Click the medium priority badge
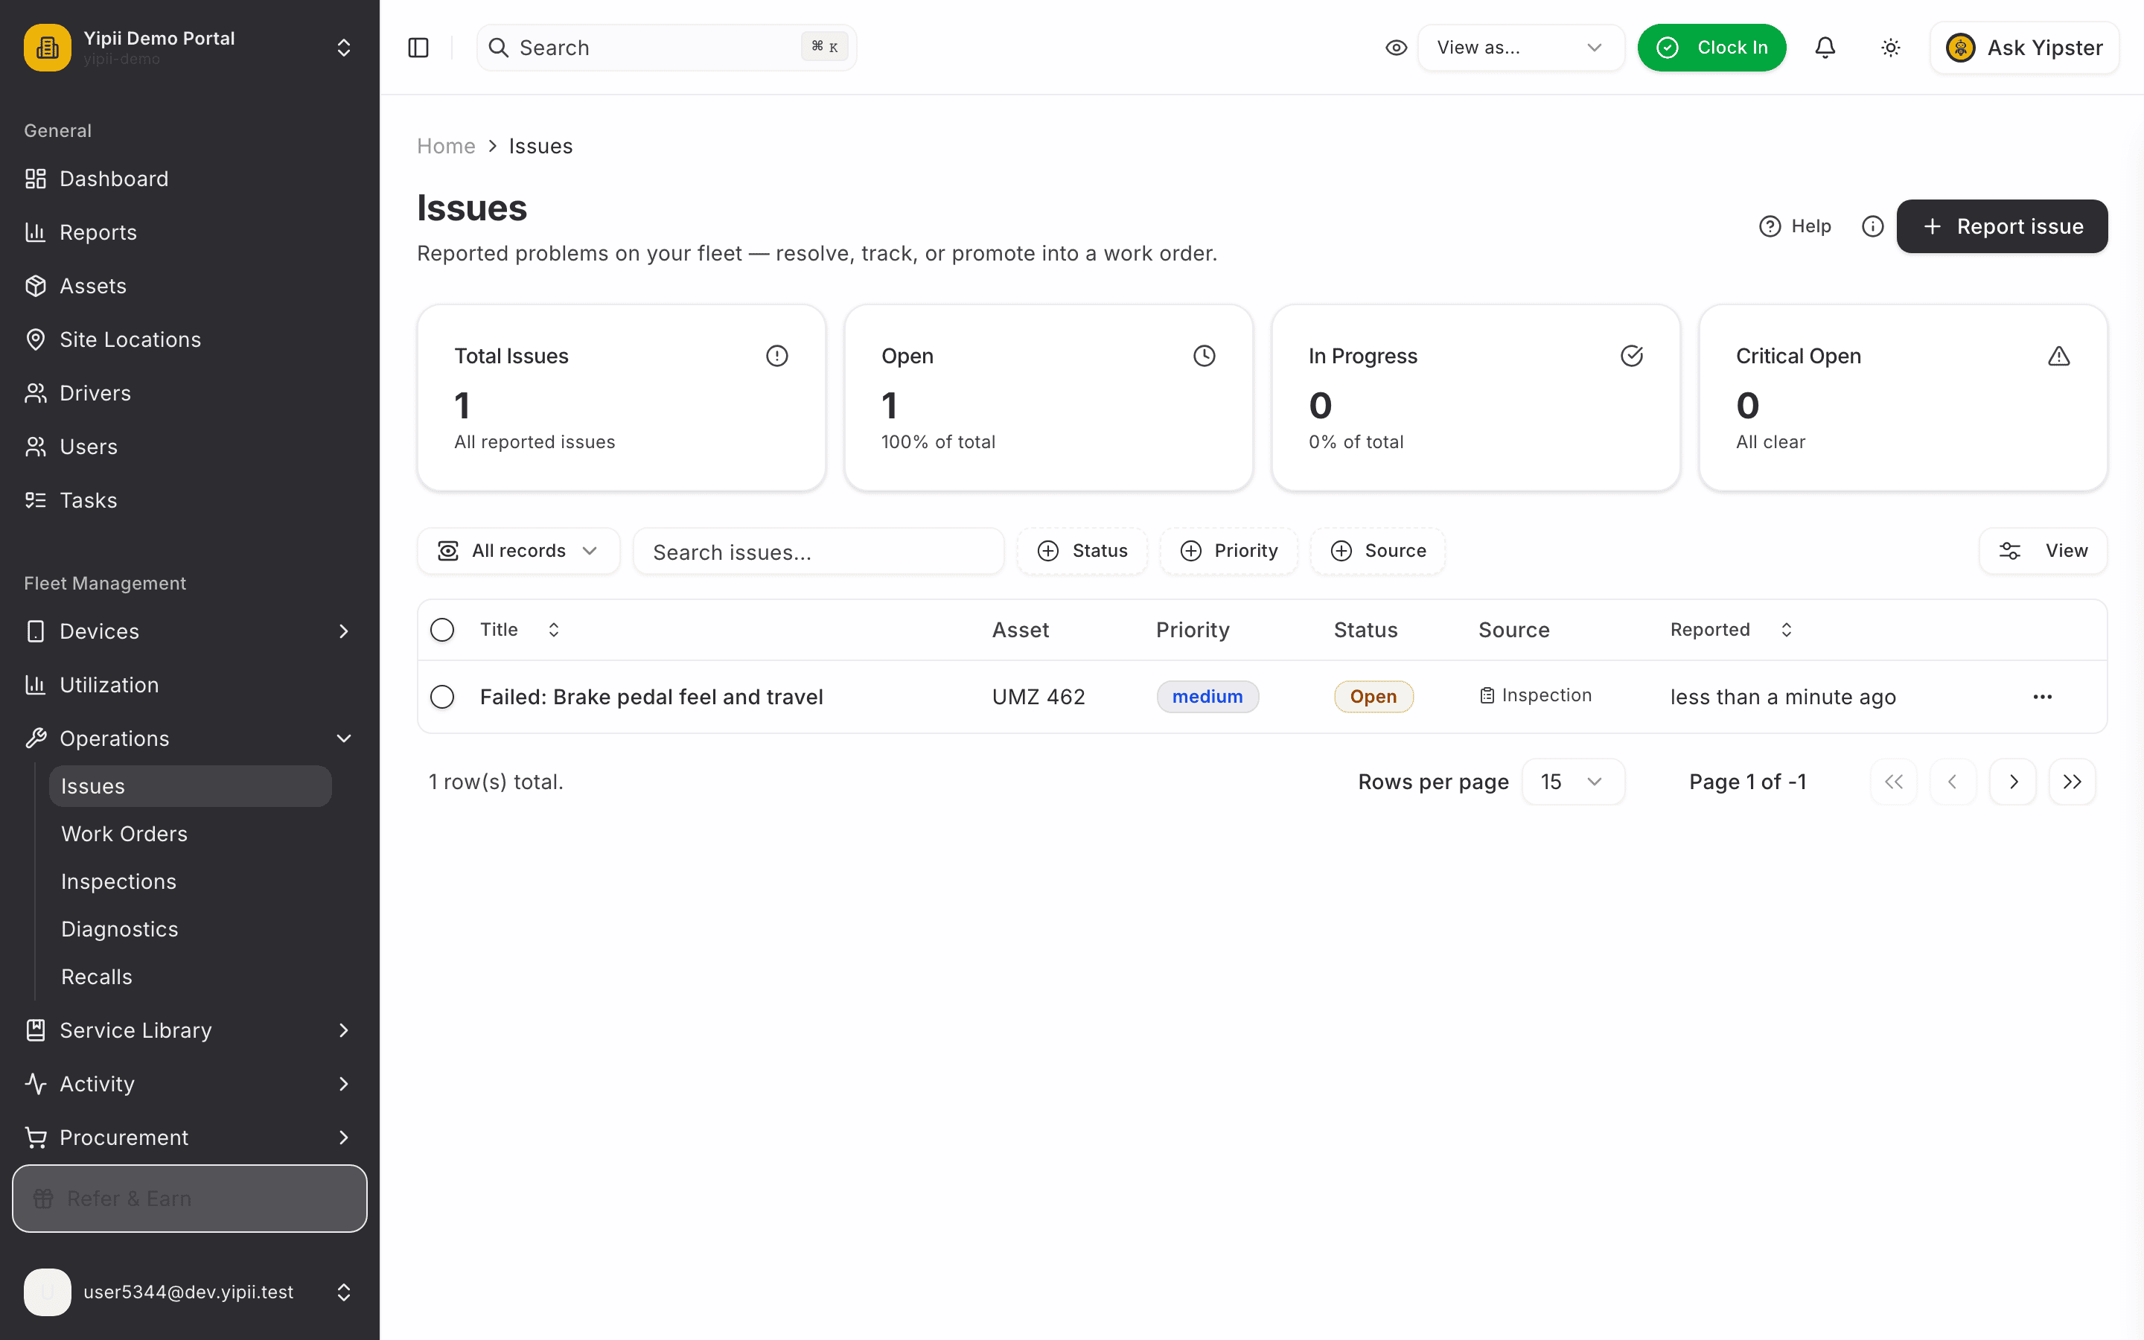Screen dimensions: 2144x1340 (x=1207, y=697)
